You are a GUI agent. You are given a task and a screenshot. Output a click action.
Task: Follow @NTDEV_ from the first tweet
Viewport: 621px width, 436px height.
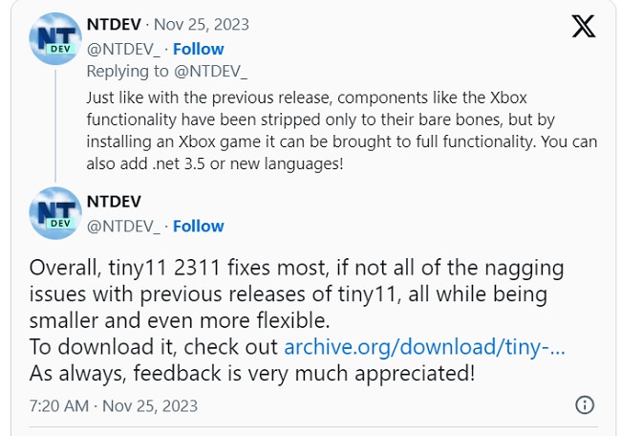199,49
